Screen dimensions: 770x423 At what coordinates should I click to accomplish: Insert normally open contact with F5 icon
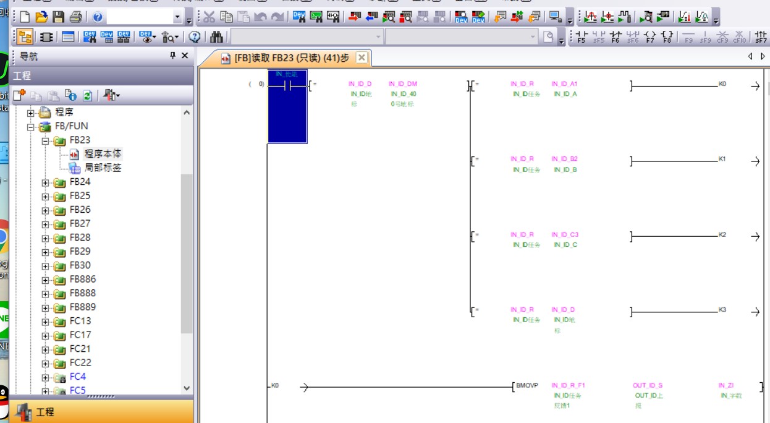[x=581, y=37]
